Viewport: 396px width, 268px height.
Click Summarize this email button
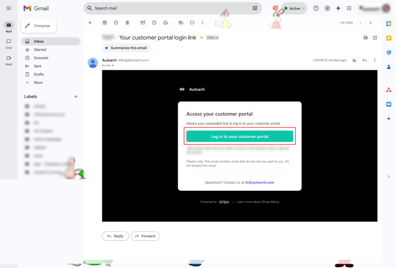pyautogui.click(x=126, y=48)
